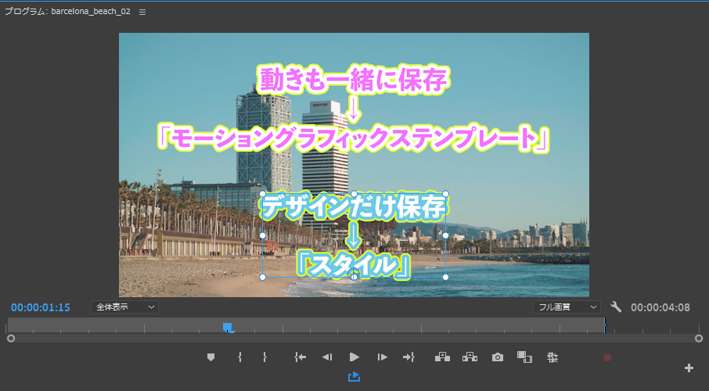
Task: Open the 全体表示 zoom level dropdown
Action: coord(124,307)
